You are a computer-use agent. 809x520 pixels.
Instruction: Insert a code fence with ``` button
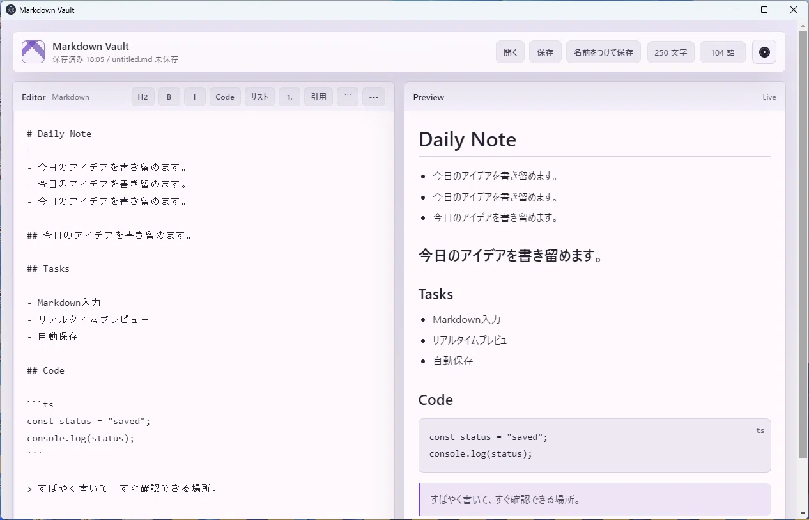pyautogui.click(x=348, y=97)
